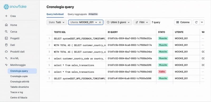Click the sliders icon in Filtri
This screenshot has width=211, height=102.
[x=137, y=22]
